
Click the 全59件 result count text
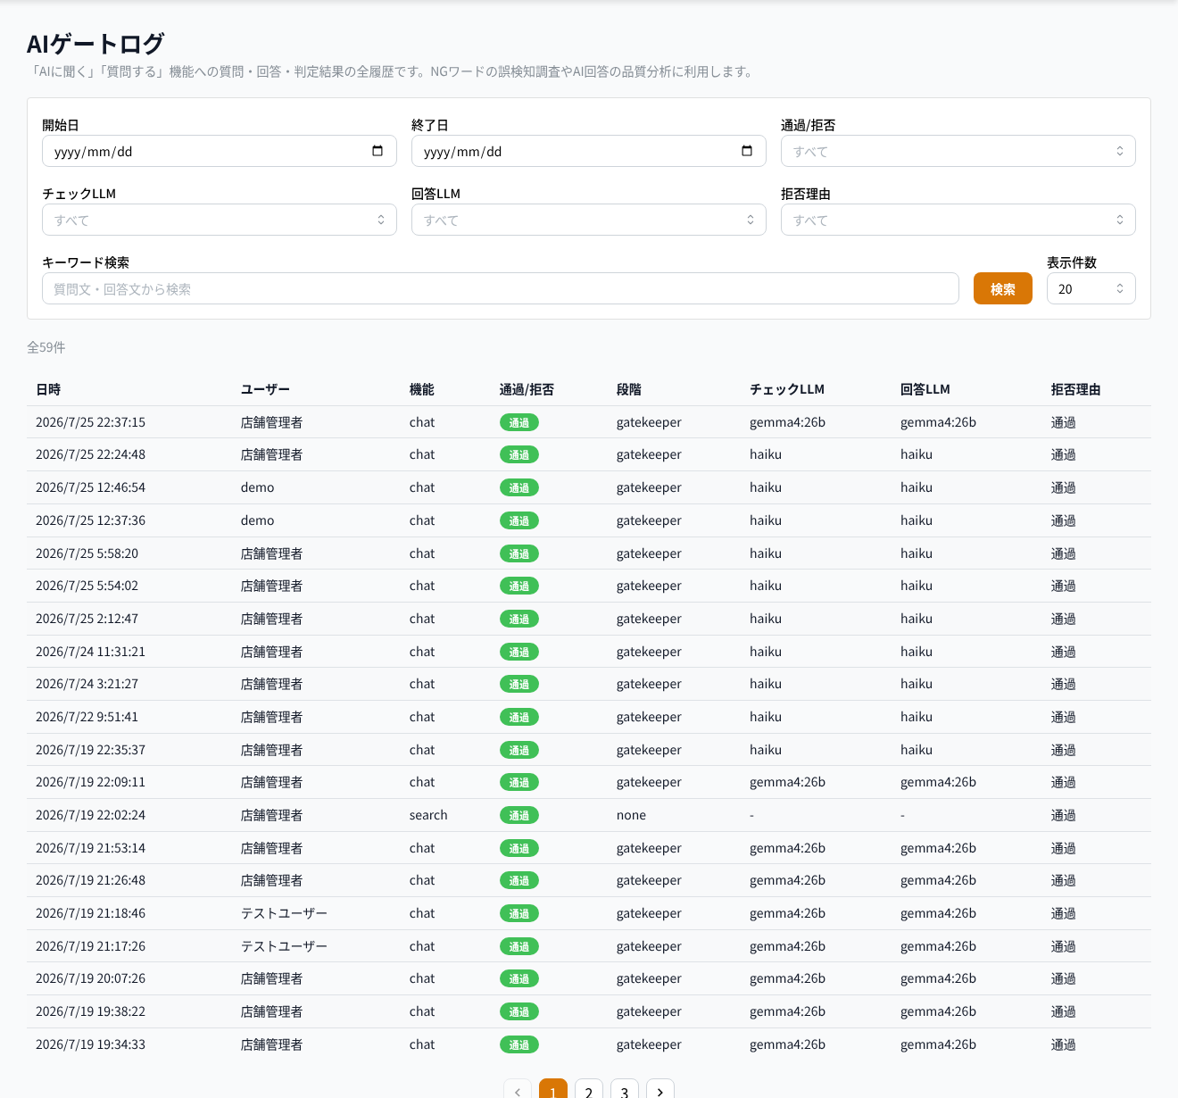pos(46,347)
